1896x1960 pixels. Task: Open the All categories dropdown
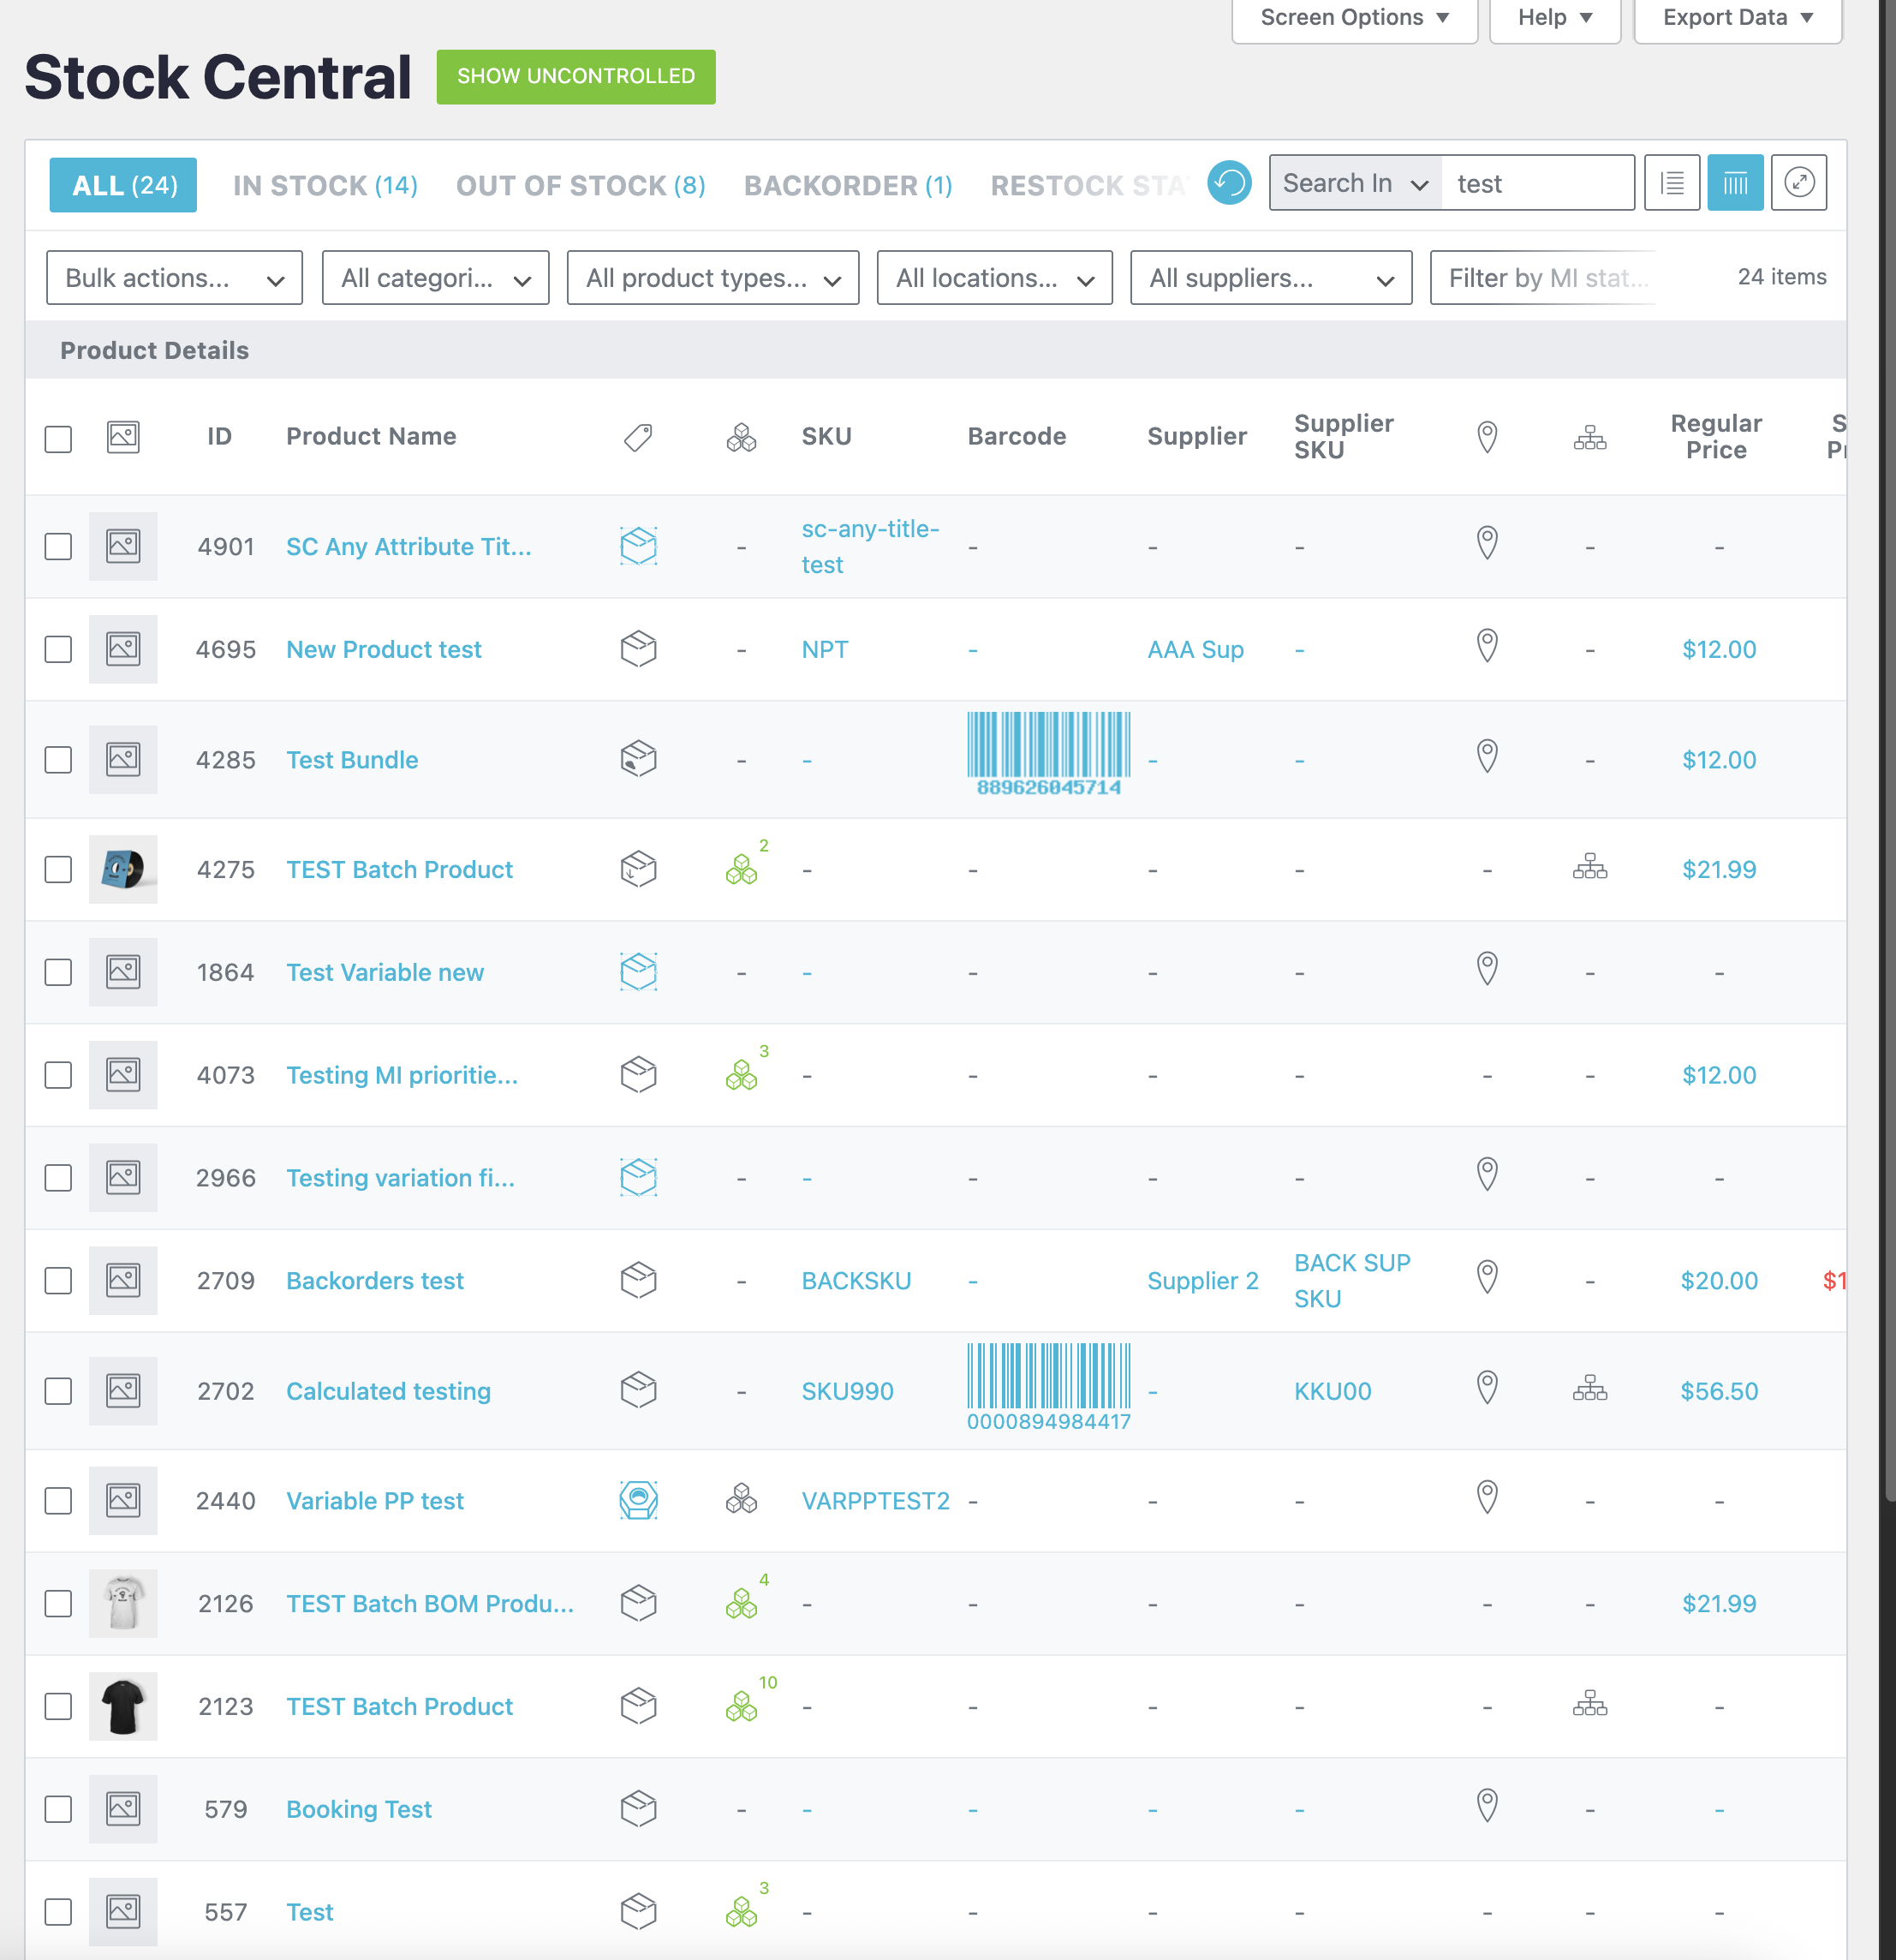(435, 278)
